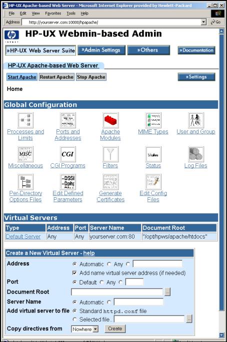
Task: Browse for Document Root folder button
Action: click(x=167, y=292)
